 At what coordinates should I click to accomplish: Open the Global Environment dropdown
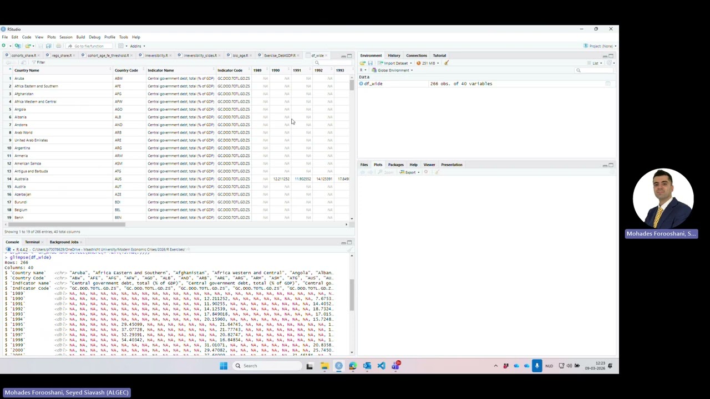pyautogui.click(x=392, y=70)
